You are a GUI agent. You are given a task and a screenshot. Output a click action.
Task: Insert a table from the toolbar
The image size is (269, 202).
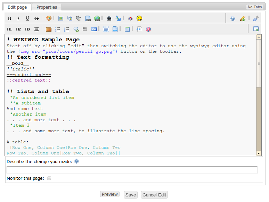[127, 30]
